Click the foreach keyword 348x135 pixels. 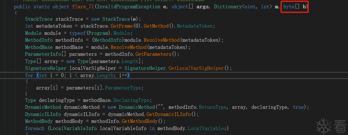point(35,128)
